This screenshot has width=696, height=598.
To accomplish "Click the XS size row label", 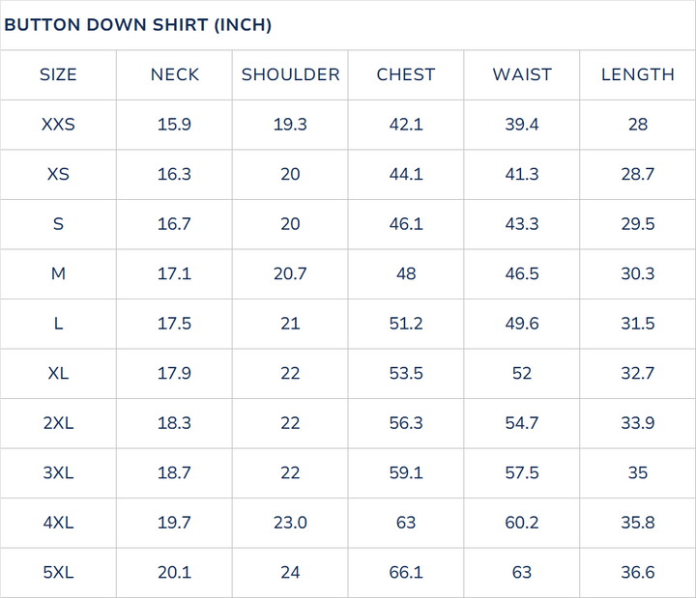I will (58, 174).
